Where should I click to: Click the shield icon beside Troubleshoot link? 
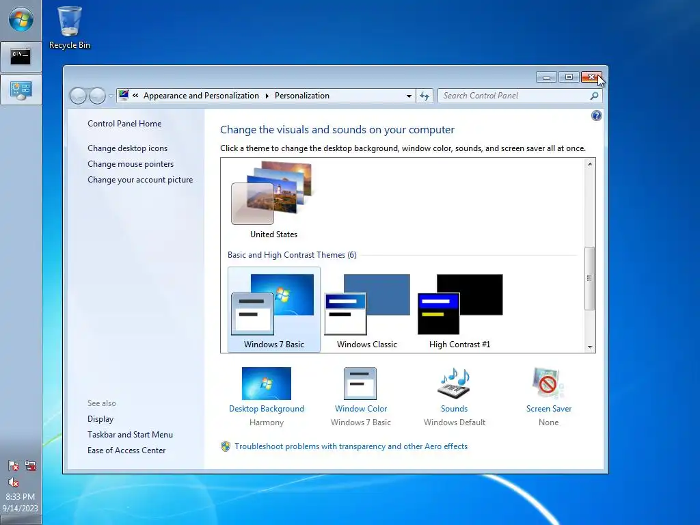click(x=226, y=446)
